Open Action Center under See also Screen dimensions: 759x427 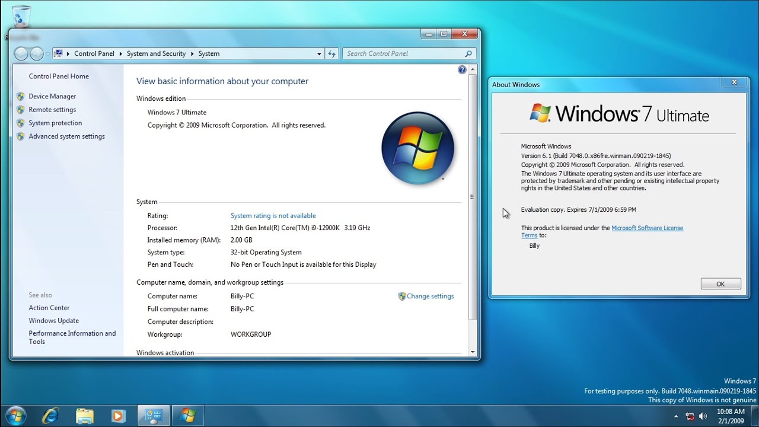(49, 308)
